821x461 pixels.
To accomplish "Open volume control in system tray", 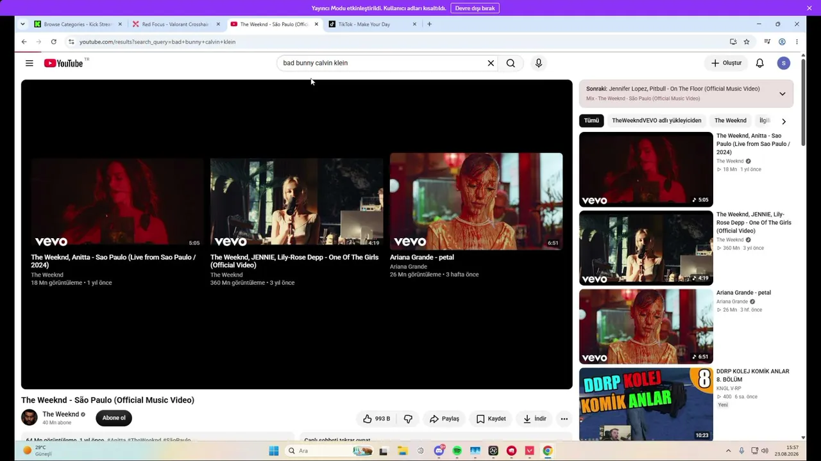I will pyautogui.click(x=765, y=451).
